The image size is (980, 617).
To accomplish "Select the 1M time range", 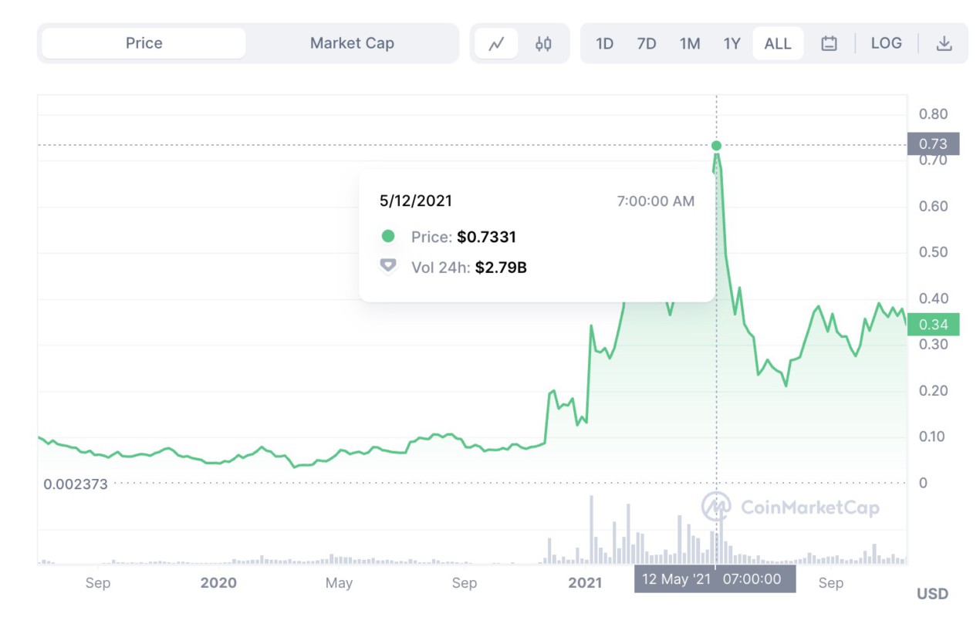I will click(x=690, y=44).
